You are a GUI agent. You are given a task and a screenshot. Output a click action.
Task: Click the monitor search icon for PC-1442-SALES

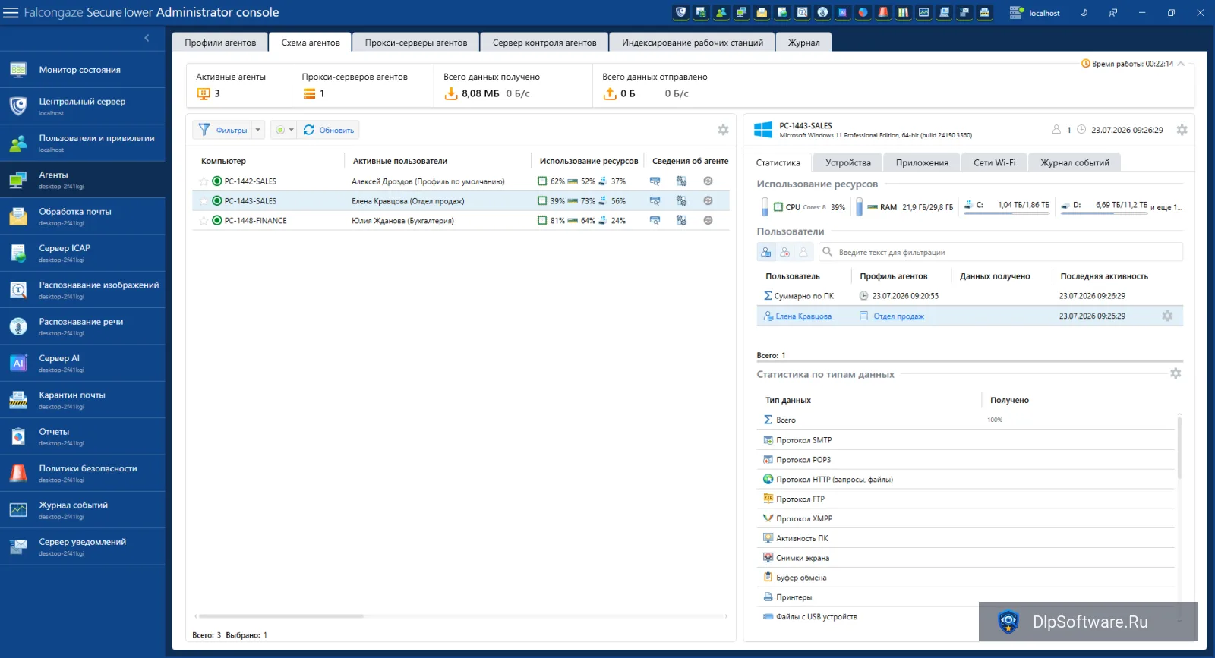click(655, 181)
